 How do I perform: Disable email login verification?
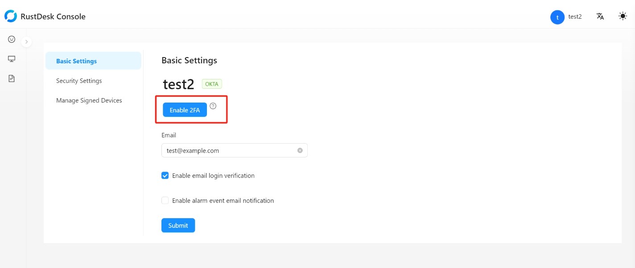tap(165, 175)
